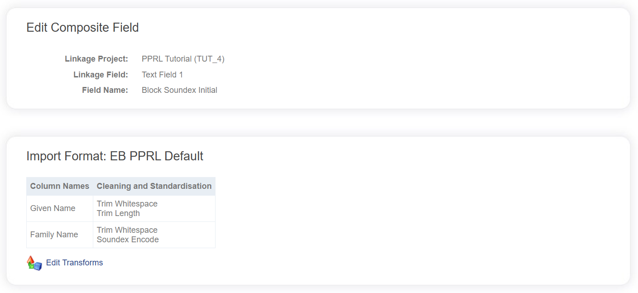Image resolution: width=638 pixels, height=293 pixels.
Task: Open the Edit Transforms link
Action: click(x=74, y=263)
